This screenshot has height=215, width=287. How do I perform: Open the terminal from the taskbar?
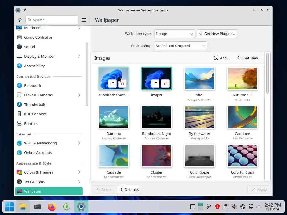click(x=38, y=207)
